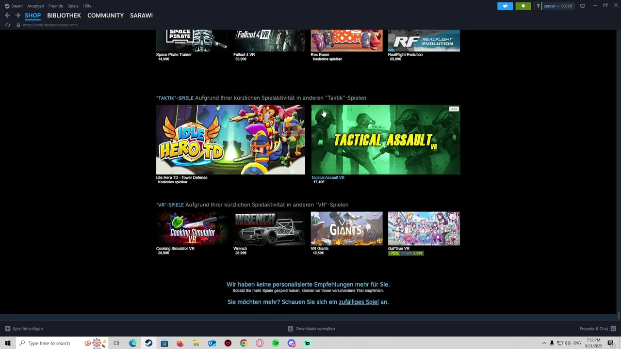Click the question mark help icon

click(x=538, y=6)
